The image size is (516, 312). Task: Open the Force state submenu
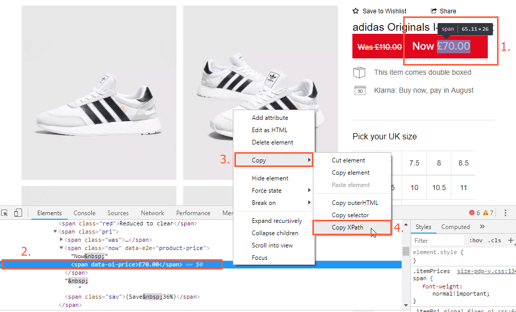(x=274, y=191)
